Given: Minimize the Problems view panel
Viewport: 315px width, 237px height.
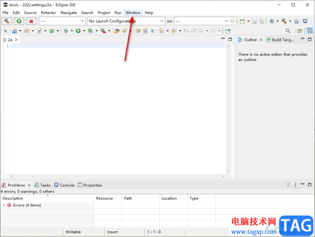Looking at the screenshot, I should (303, 184).
